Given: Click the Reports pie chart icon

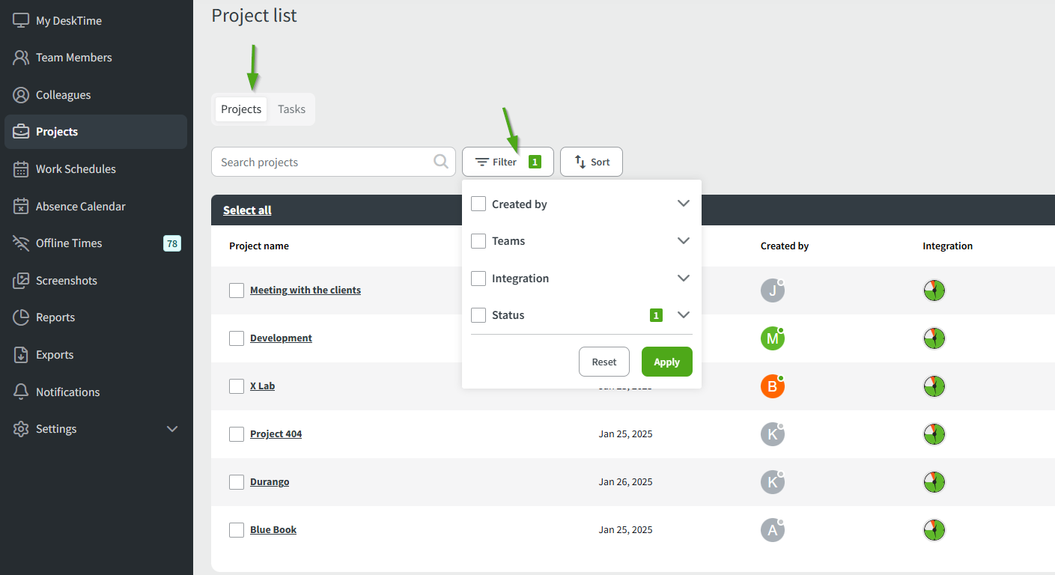Looking at the screenshot, I should pos(21,317).
